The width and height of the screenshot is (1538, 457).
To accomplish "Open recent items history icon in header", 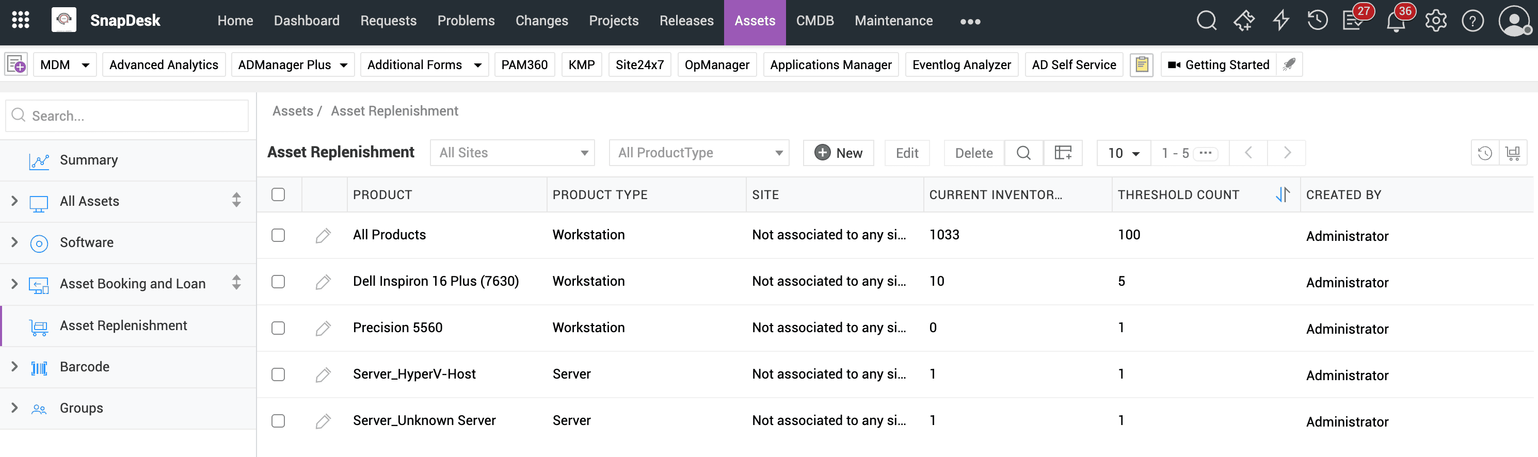I will tap(1317, 21).
